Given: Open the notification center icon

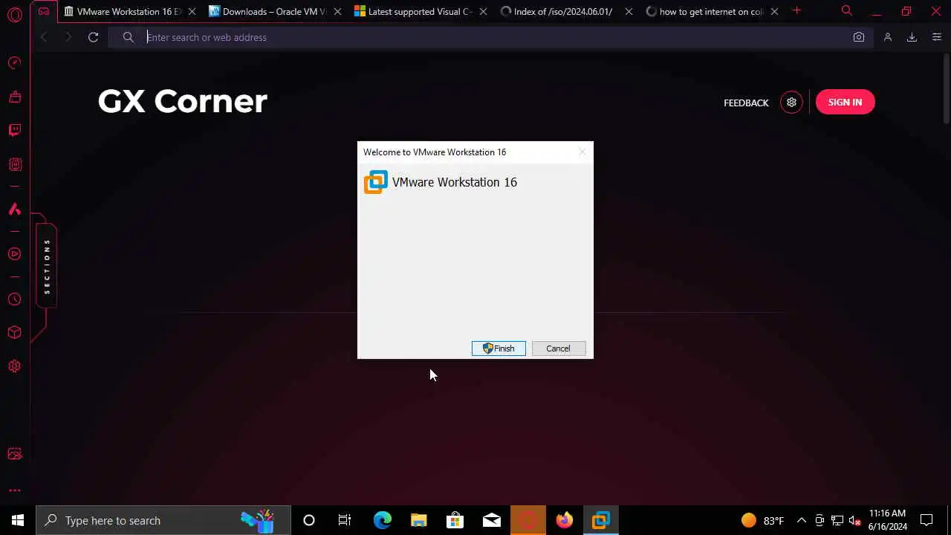Looking at the screenshot, I should coord(926,520).
